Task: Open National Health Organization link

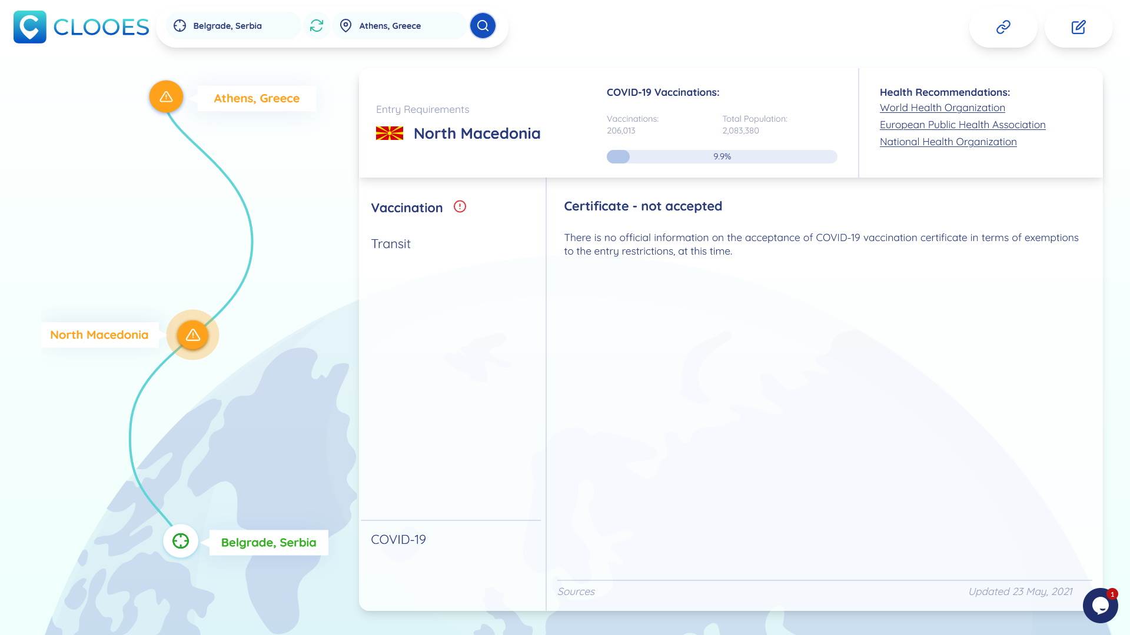Action: tap(948, 142)
